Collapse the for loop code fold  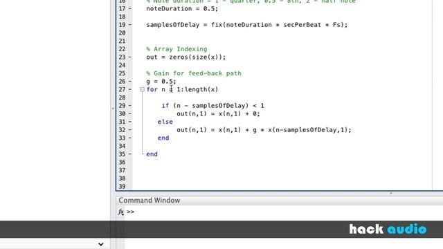(142, 89)
